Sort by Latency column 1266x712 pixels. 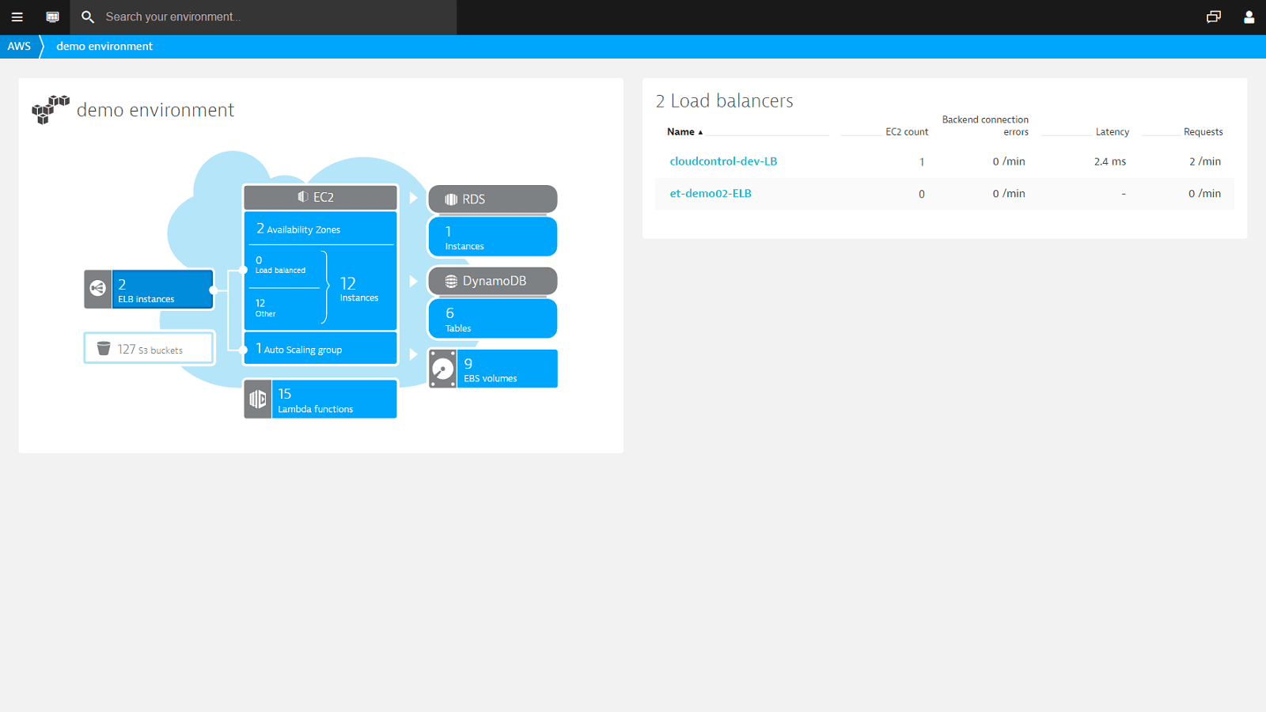[1112, 132]
